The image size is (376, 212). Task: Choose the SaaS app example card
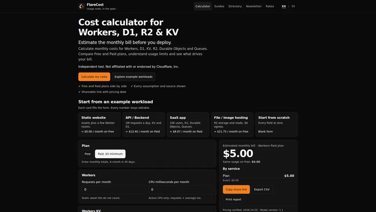coord(188,124)
